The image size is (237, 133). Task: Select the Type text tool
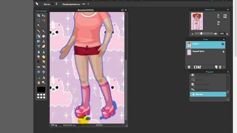(x=44, y=78)
